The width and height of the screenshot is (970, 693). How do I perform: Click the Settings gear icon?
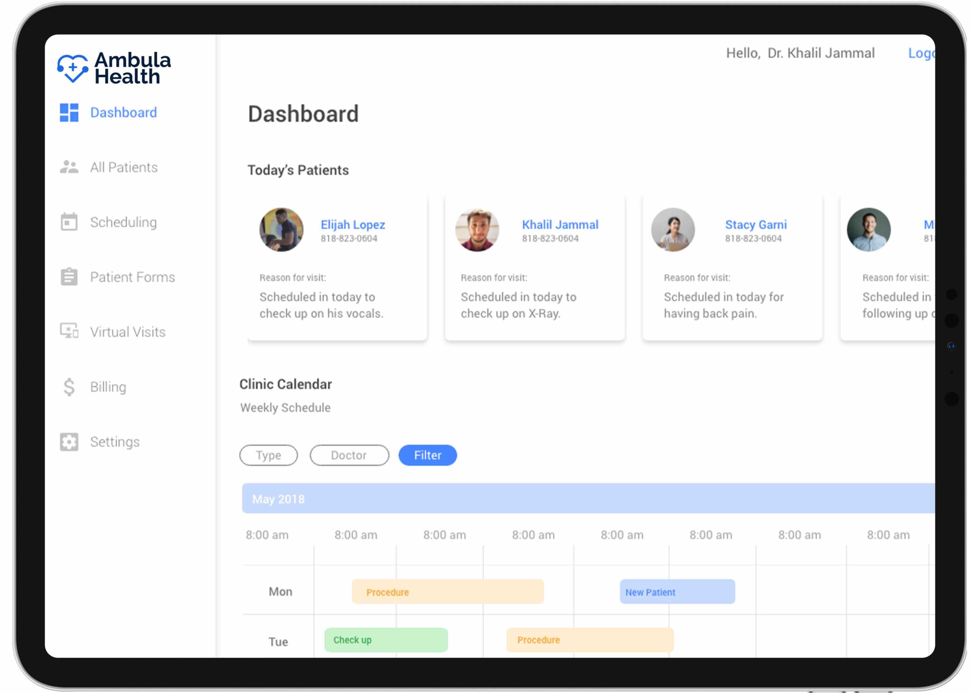(69, 442)
